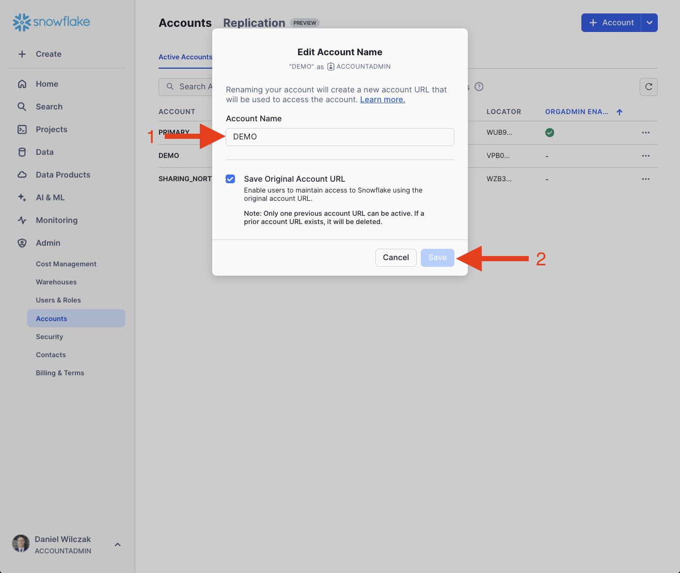Viewport: 680px width, 573px height.
Task: Click the Create plus icon
Action: click(22, 54)
